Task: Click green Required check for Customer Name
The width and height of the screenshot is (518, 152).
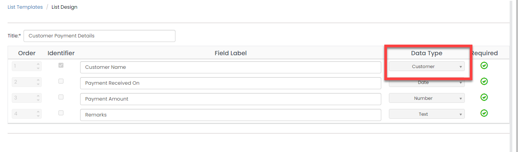Action: point(484,66)
